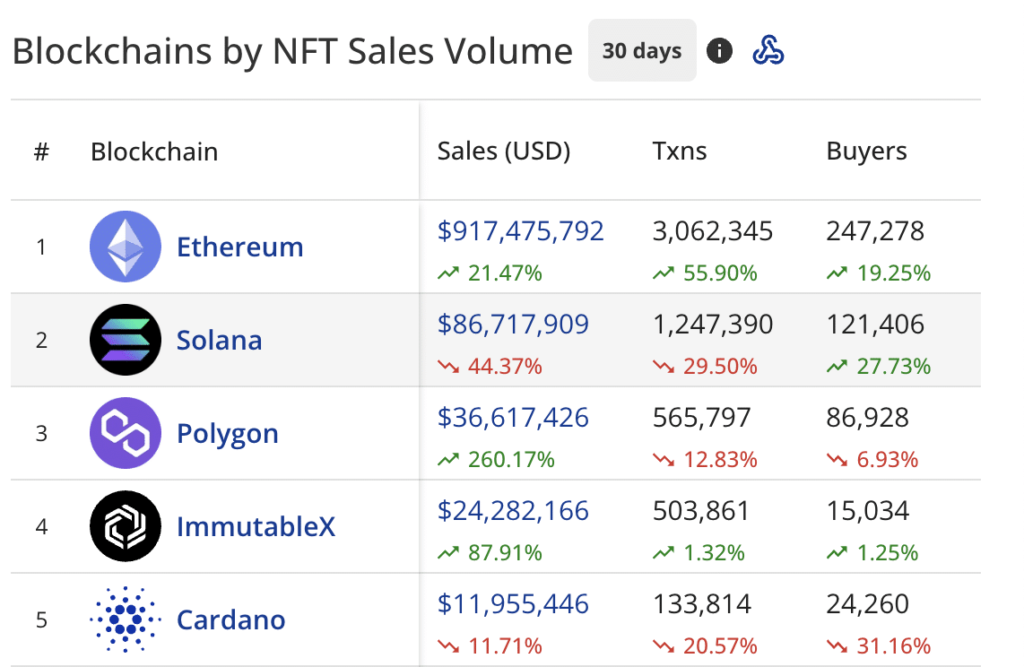Image resolution: width=1024 pixels, height=667 pixels.
Task: Click the Blockchain column header
Action: [154, 151]
